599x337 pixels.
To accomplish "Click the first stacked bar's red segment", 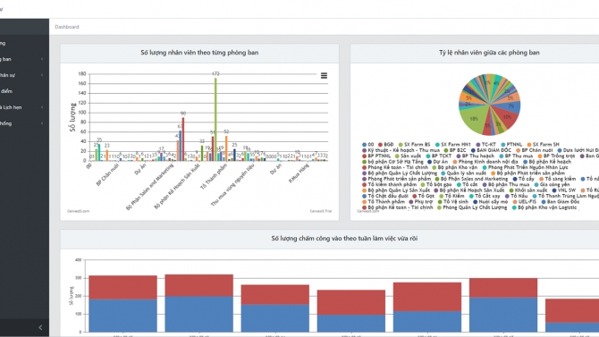I will pos(122,287).
